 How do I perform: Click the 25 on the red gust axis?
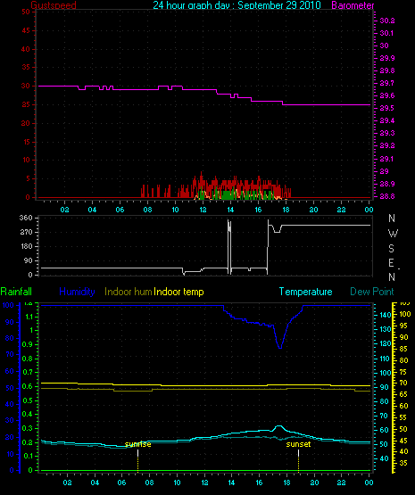pyautogui.click(x=26, y=104)
